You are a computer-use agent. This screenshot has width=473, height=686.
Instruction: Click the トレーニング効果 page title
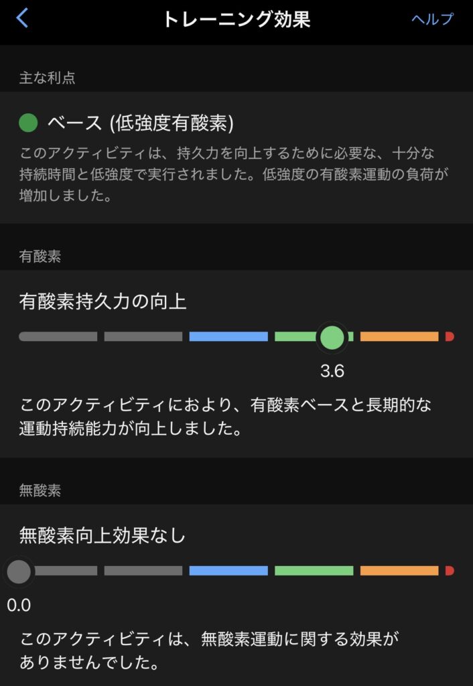click(x=236, y=19)
